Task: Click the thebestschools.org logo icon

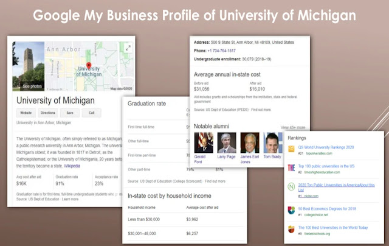Action: [291, 229]
